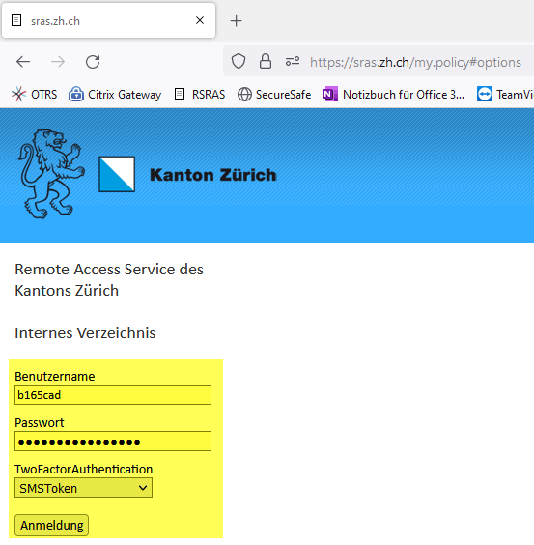Click the padlock site security icon
Viewport: 534px width, 545px height.
point(266,61)
